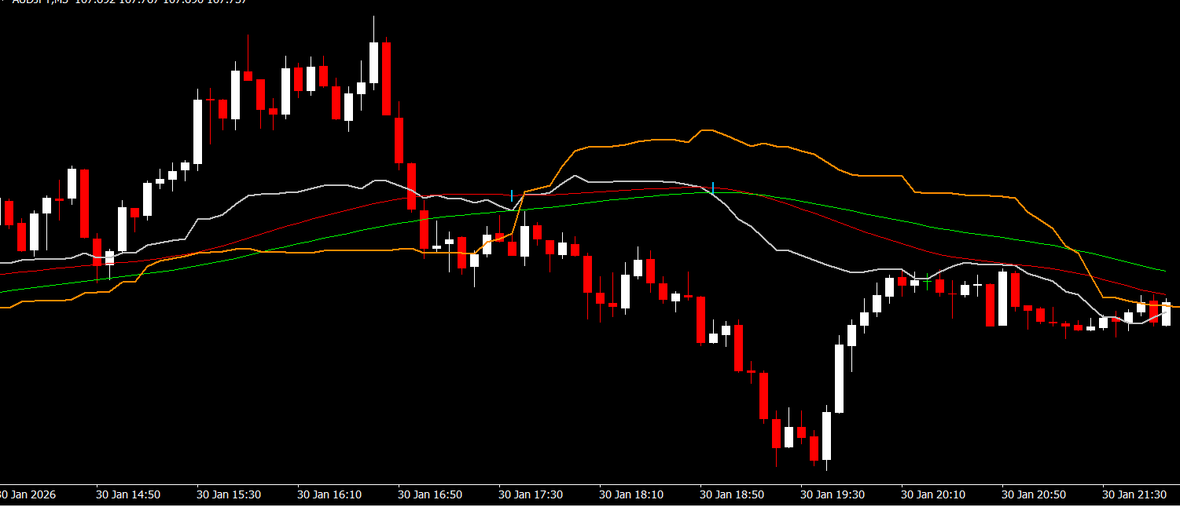The image size is (1180, 507).
Task: Click the 30 Jan 15:30 time label
Action: pos(229,495)
